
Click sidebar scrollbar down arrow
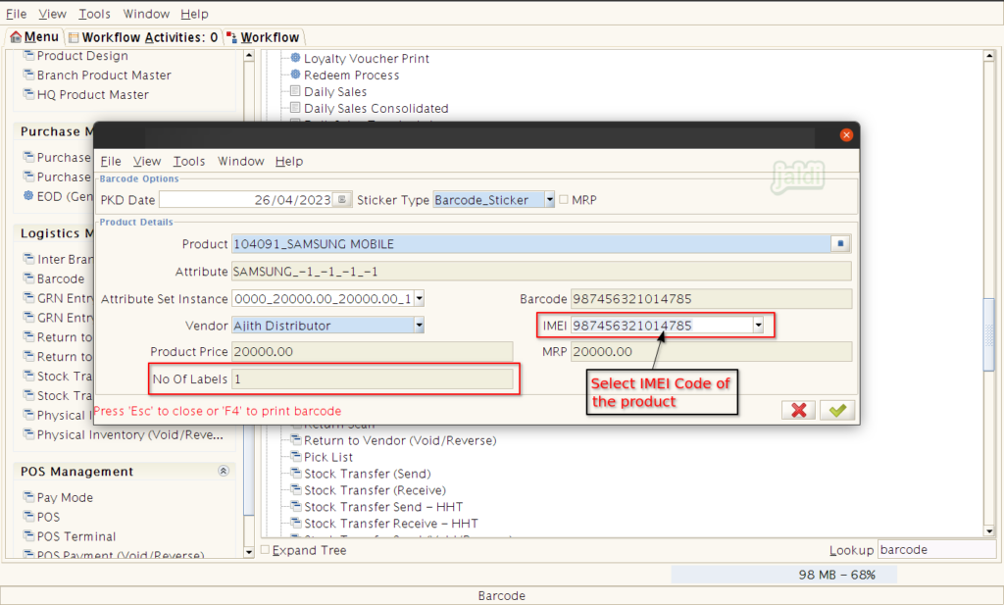click(x=249, y=551)
